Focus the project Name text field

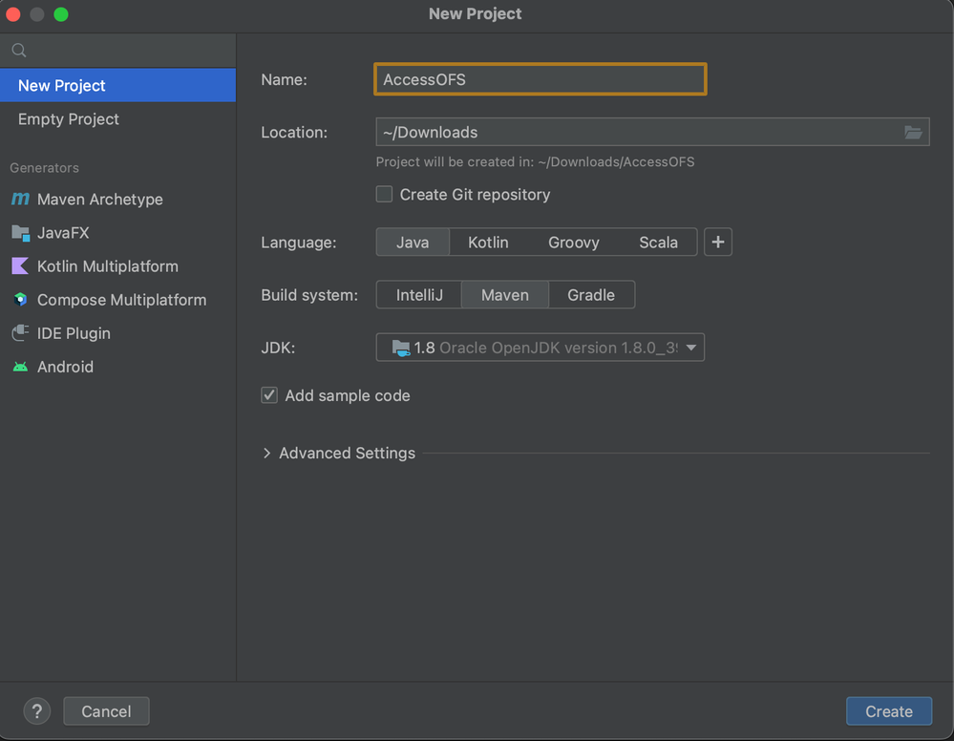coord(541,79)
